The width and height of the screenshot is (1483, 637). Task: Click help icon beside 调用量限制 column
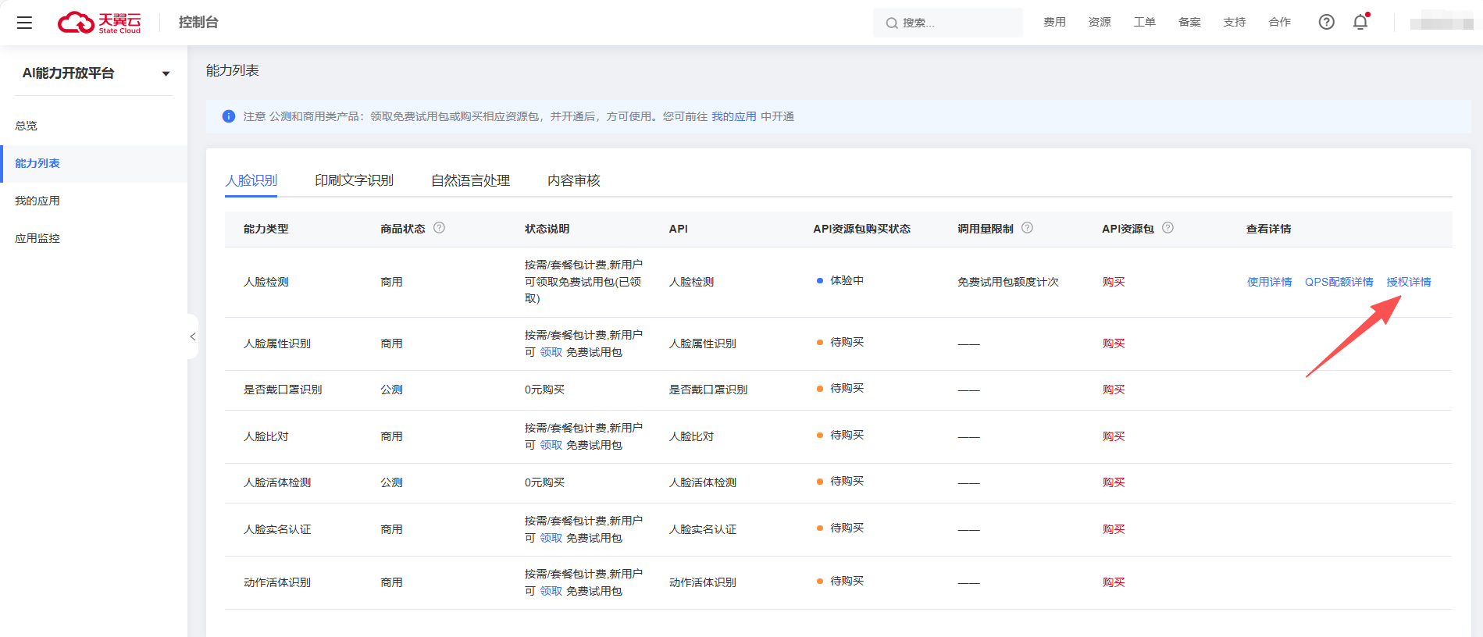click(x=1027, y=228)
